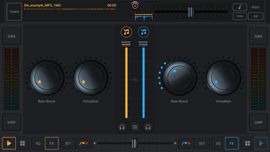Viewport: 270px width, 152px height.
Task: Click the left deck level meter
Action: coord(11,79)
